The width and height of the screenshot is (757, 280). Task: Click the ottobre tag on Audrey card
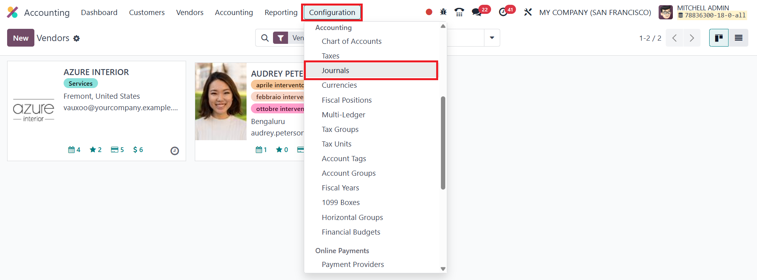(x=278, y=109)
